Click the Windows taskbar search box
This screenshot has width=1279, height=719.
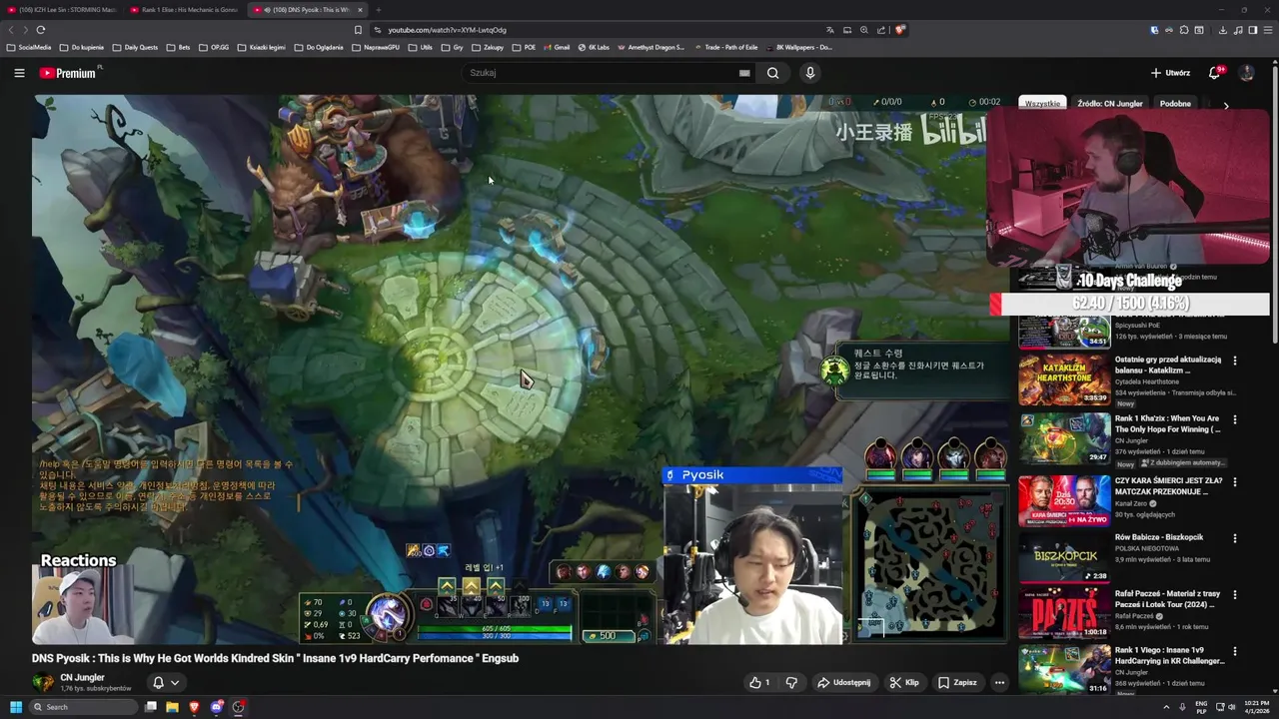84,707
